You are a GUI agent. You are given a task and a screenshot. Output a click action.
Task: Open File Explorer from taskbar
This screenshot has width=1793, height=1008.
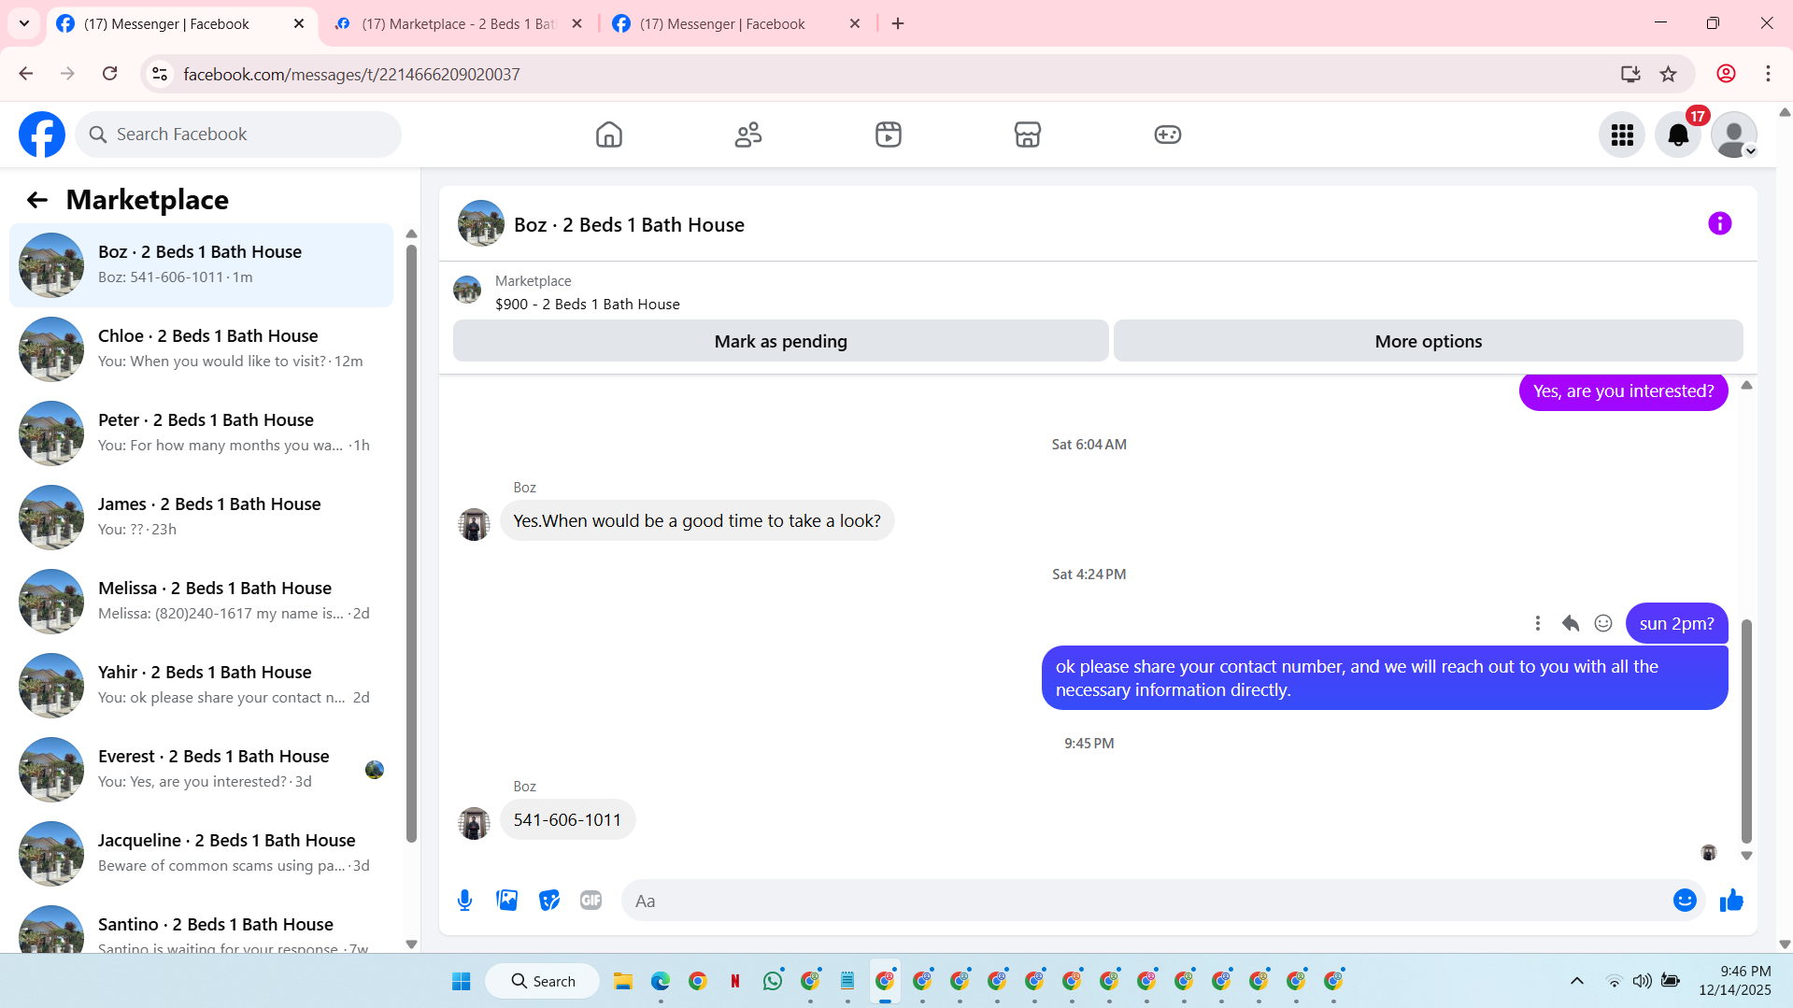point(623,981)
